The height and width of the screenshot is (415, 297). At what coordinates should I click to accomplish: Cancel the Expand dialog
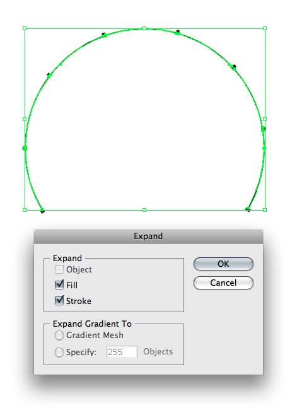[x=223, y=283]
